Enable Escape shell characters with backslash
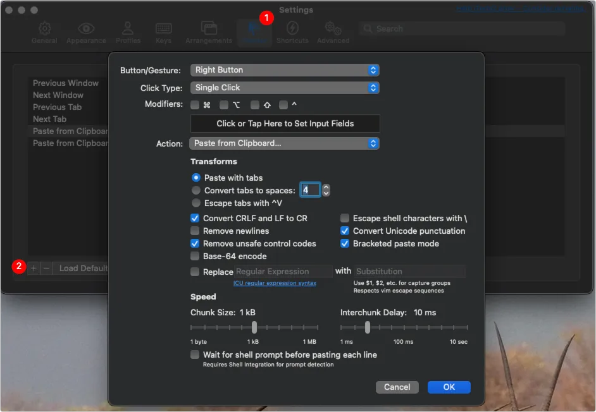Screen dimensions: 596x412 [x=345, y=218]
